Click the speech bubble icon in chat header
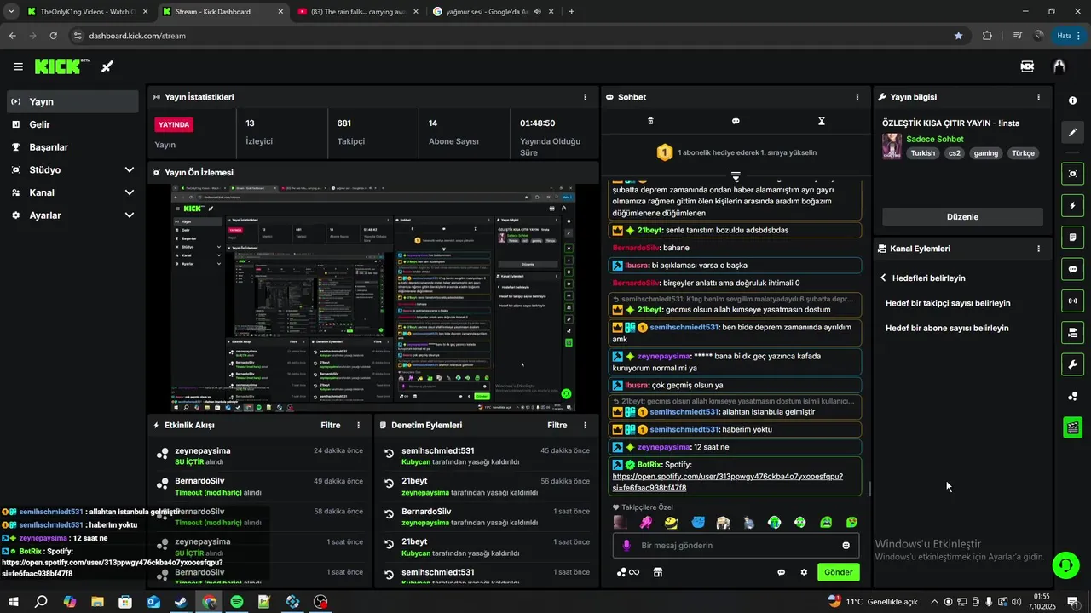The height and width of the screenshot is (613, 1091). (x=736, y=121)
